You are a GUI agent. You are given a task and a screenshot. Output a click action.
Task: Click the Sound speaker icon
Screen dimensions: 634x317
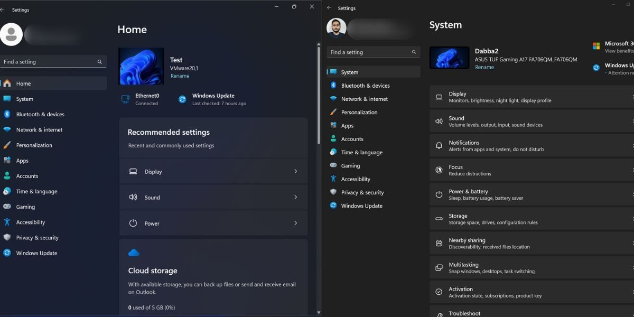(439, 121)
